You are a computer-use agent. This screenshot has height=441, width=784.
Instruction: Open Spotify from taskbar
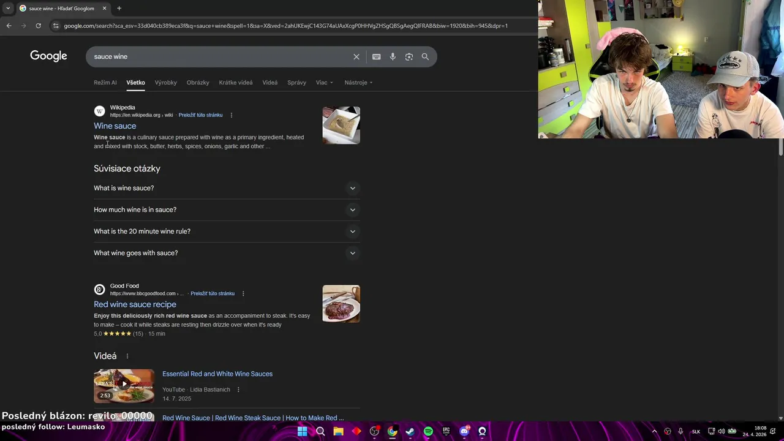428,431
